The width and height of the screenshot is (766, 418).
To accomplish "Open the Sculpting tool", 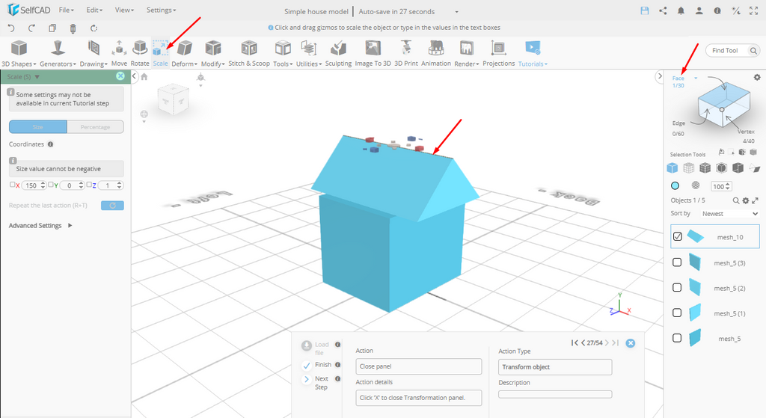I will [x=338, y=52].
